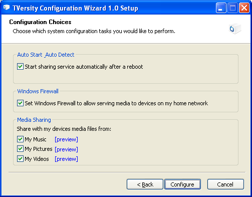
Task: Click the Auto Start Auto Detect group label
Action: (46, 55)
